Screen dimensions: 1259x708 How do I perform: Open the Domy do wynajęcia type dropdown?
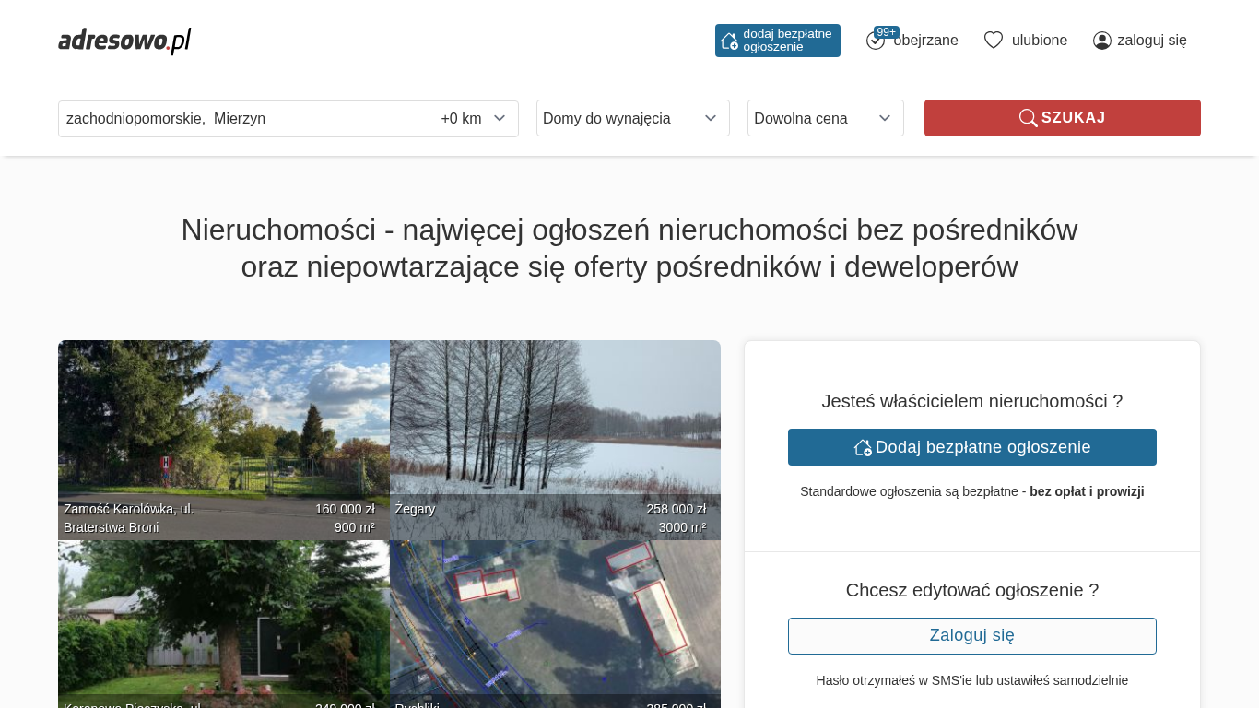[x=632, y=118]
